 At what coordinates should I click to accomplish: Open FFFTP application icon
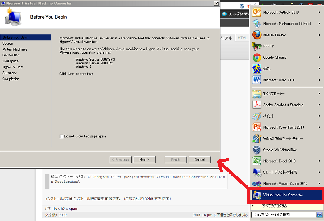click(257, 46)
